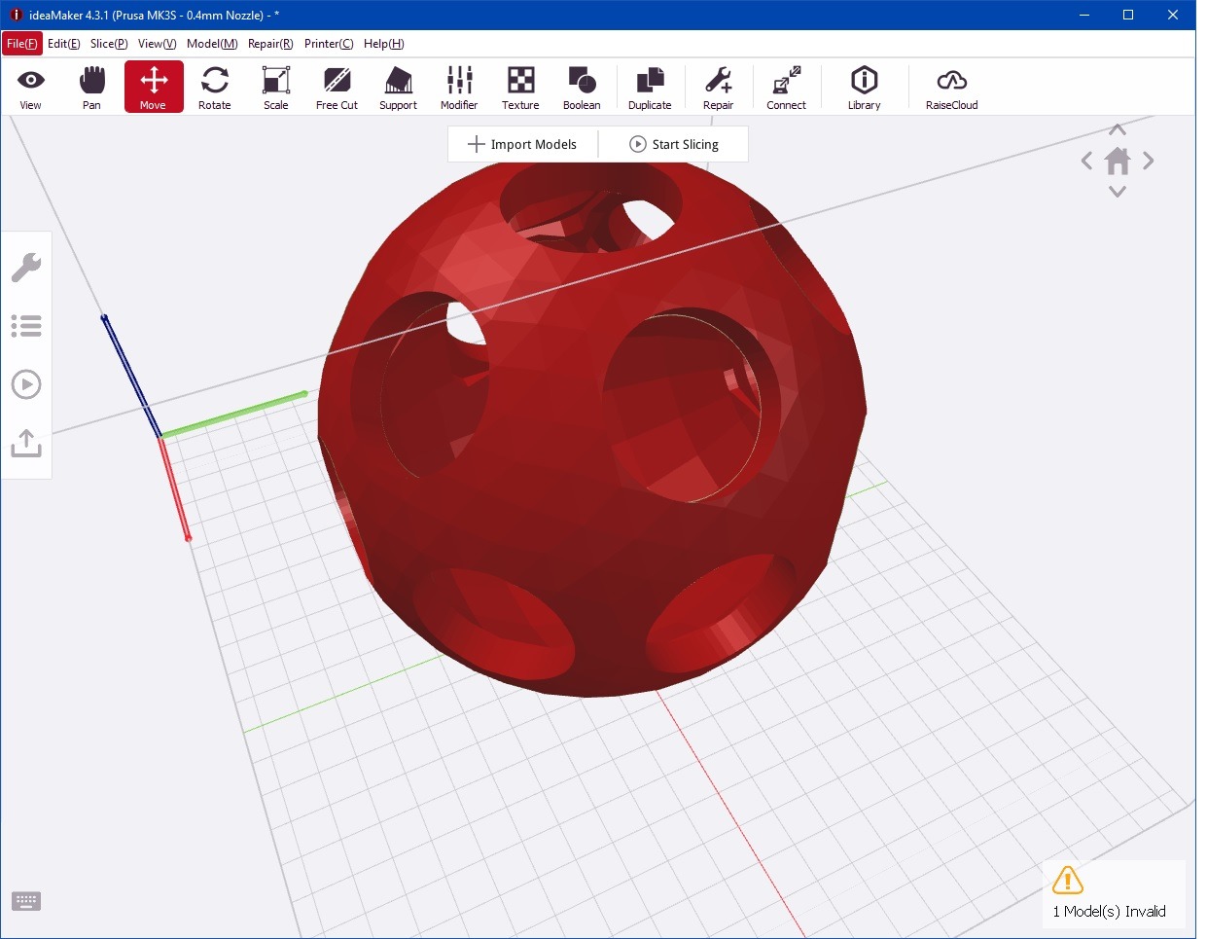This screenshot has height=939, width=1207.
Task: Open the Printer menu
Action: coord(329,44)
